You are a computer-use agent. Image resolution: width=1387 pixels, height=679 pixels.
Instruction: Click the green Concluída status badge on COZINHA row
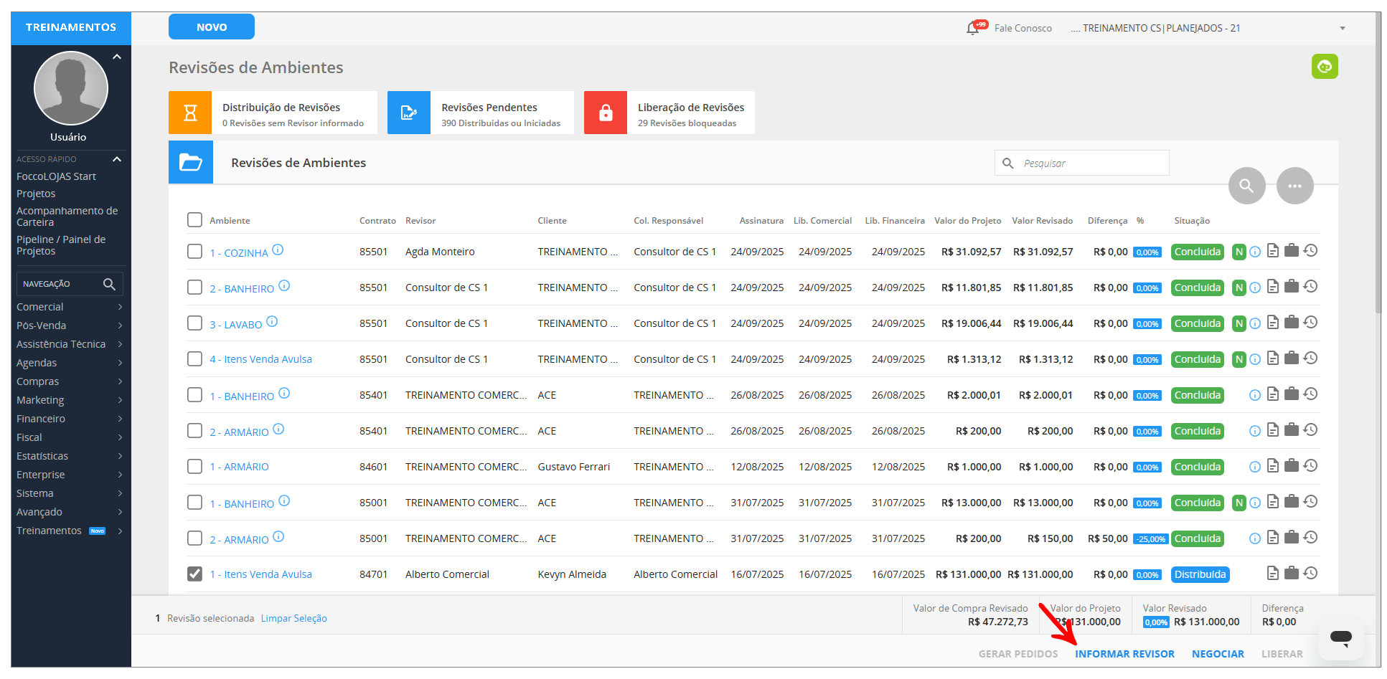pyautogui.click(x=1196, y=252)
